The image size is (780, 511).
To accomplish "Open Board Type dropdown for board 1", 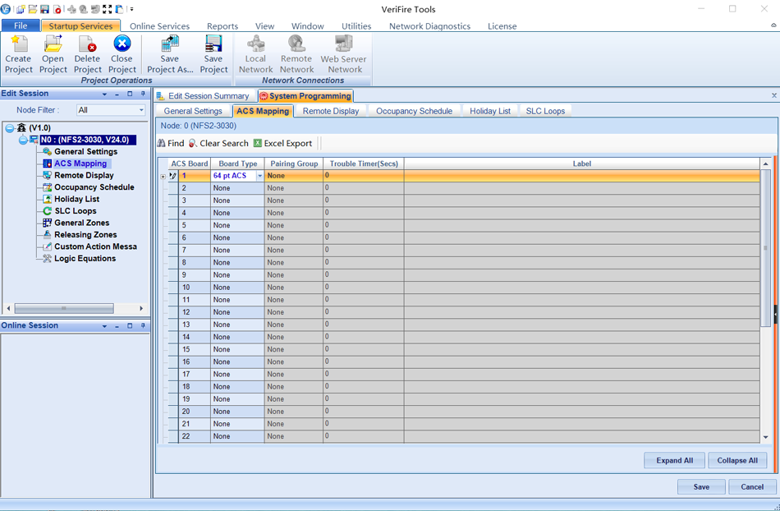I will [259, 176].
